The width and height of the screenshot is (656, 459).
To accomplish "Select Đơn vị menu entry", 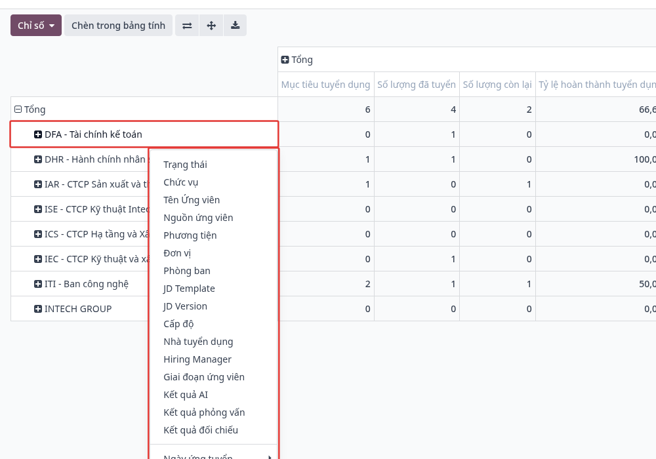I will (213, 253).
